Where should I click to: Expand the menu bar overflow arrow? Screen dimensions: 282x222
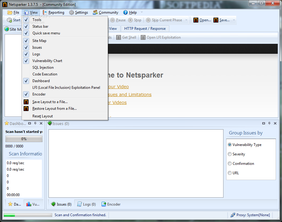coord(142,12)
